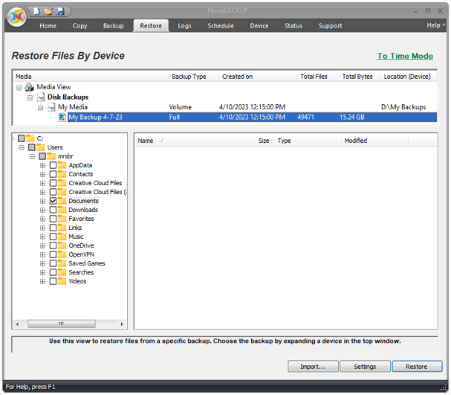Click the My Backup 4-7-23 backup icon
451x395 pixels.
pos(62,118)
